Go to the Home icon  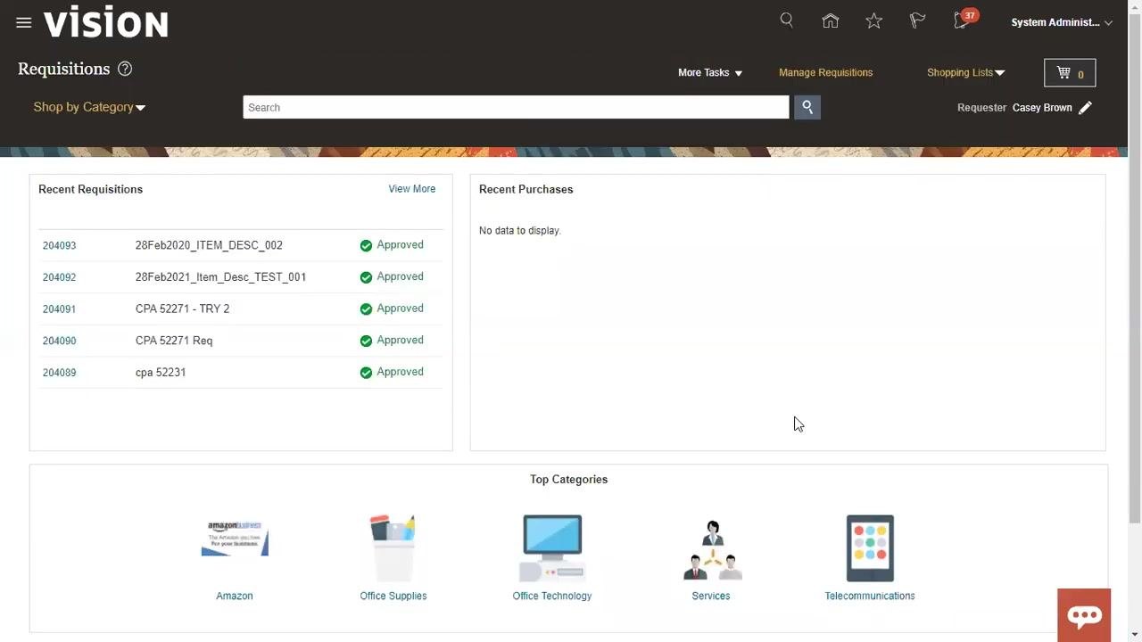coord(831,21)
